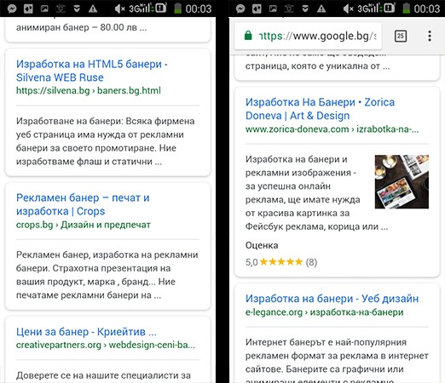Screen dimensions: 445x383
Task: Tap the download notification icon in left status bar
Action: click(77, 9)
